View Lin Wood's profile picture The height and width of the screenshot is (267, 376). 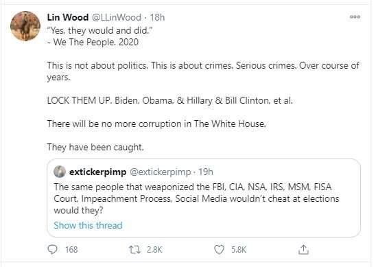25,26
